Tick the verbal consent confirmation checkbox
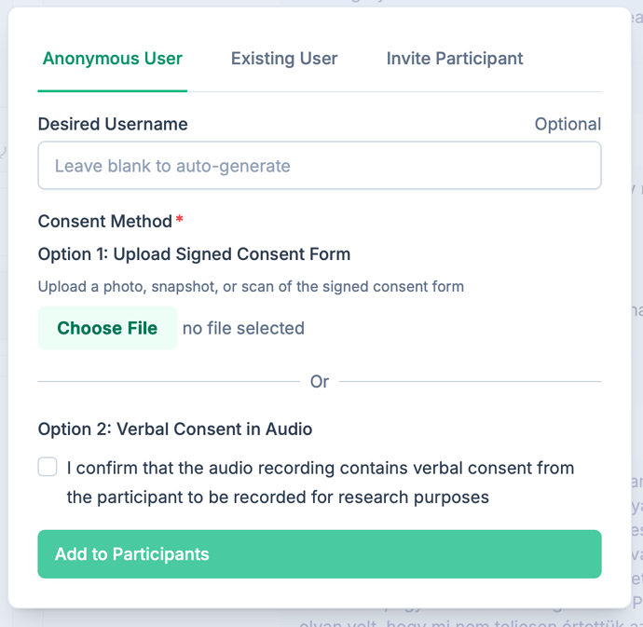The height and width of the screenshot is (627, 643). point(48,467)
